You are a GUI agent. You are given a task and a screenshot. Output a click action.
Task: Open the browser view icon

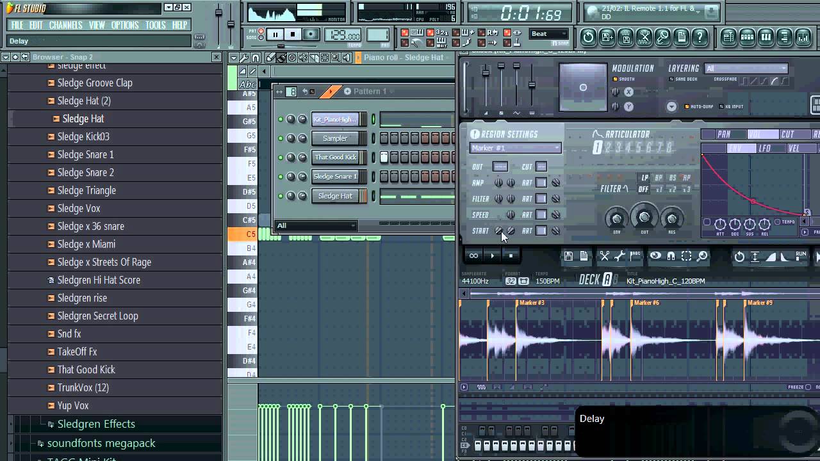click(x=784, y=37)
